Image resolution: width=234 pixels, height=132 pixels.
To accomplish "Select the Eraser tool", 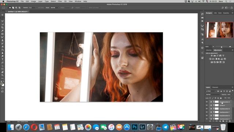I will 3,47.
